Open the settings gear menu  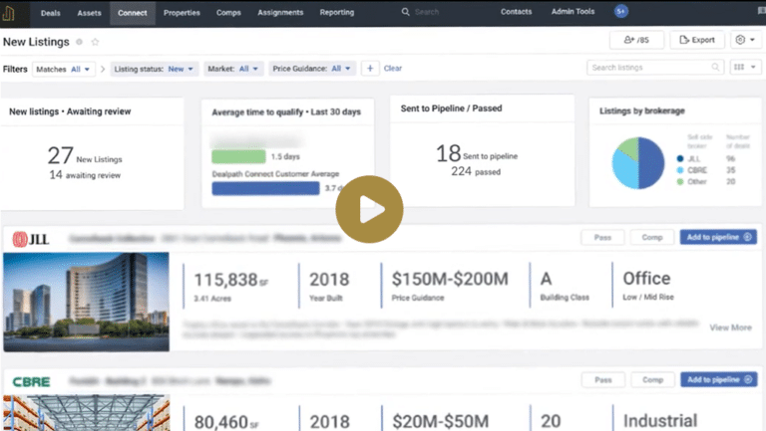click(x=744, y=40)
